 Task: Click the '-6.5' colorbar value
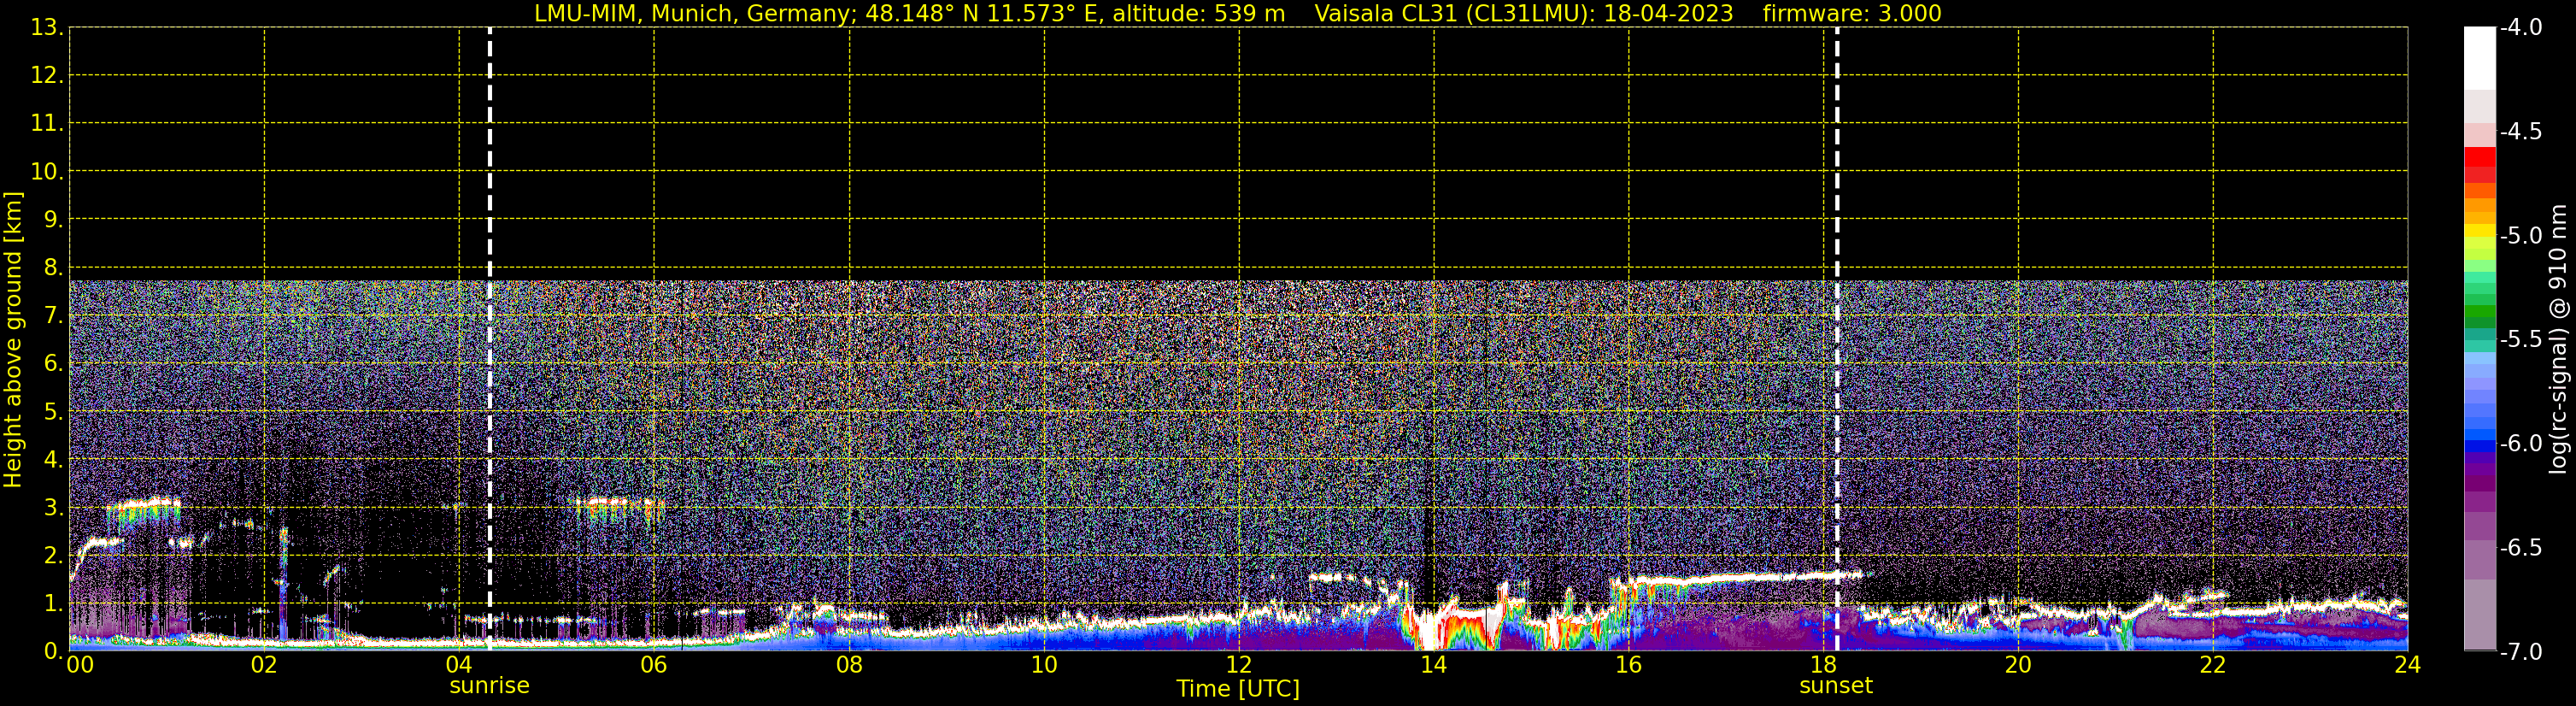2521,548
